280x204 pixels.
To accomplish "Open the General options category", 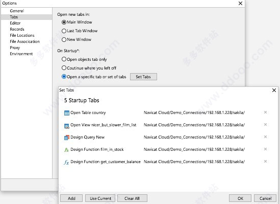I will pos(17,11).
